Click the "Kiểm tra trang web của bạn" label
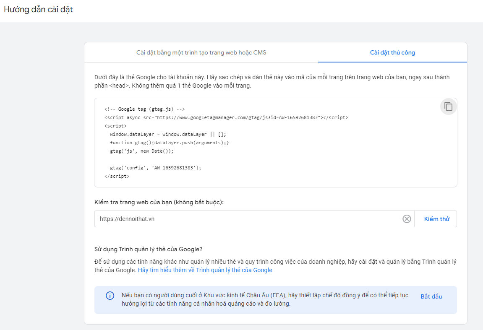 click(x=159, y=202)
